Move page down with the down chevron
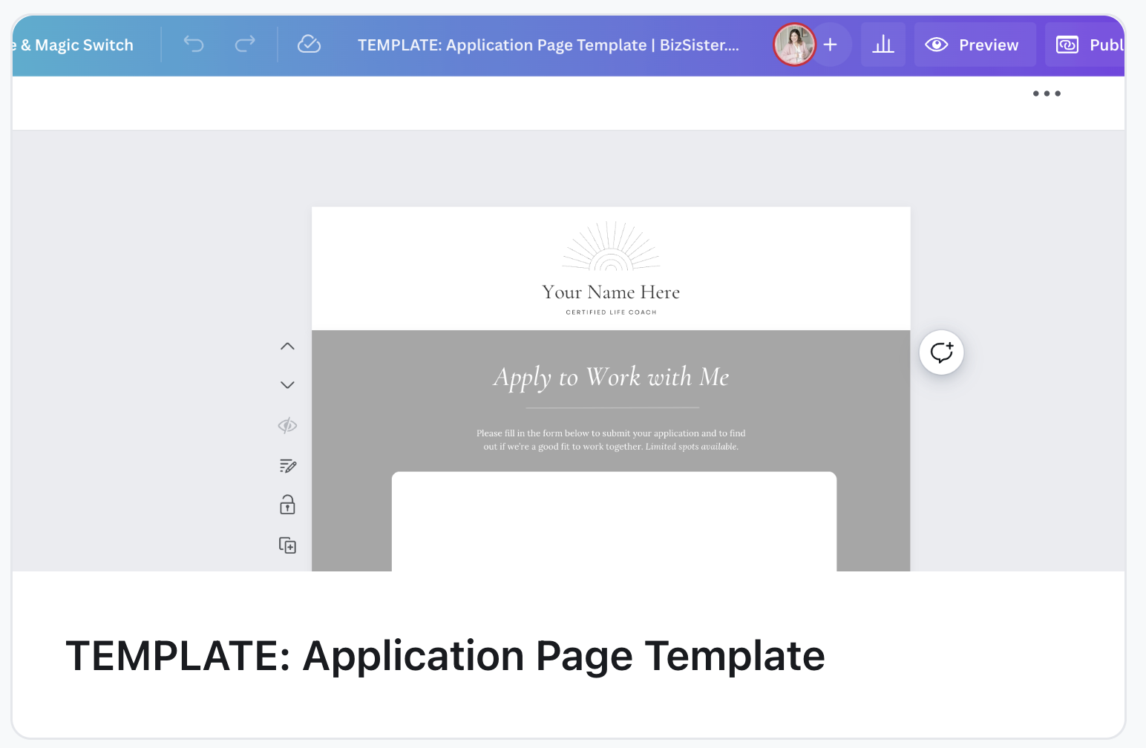 point(287,385)
